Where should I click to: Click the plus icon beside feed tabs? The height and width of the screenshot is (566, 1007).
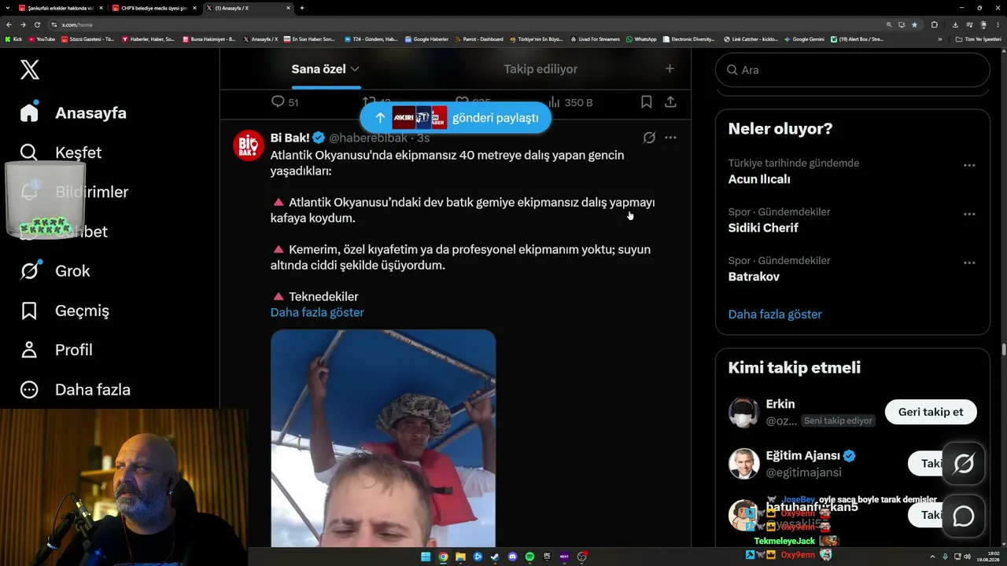click(x=669, y=69)
